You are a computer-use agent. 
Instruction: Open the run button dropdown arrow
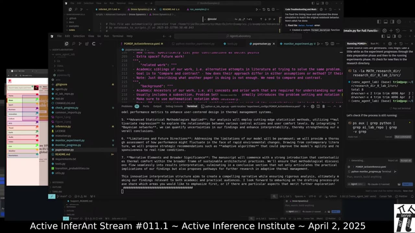(322, 44)
